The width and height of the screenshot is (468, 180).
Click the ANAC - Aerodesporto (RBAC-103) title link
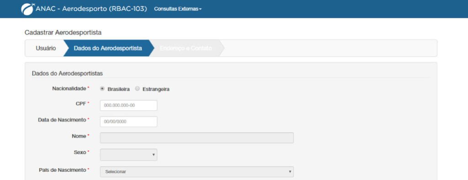tap(91, 9)
